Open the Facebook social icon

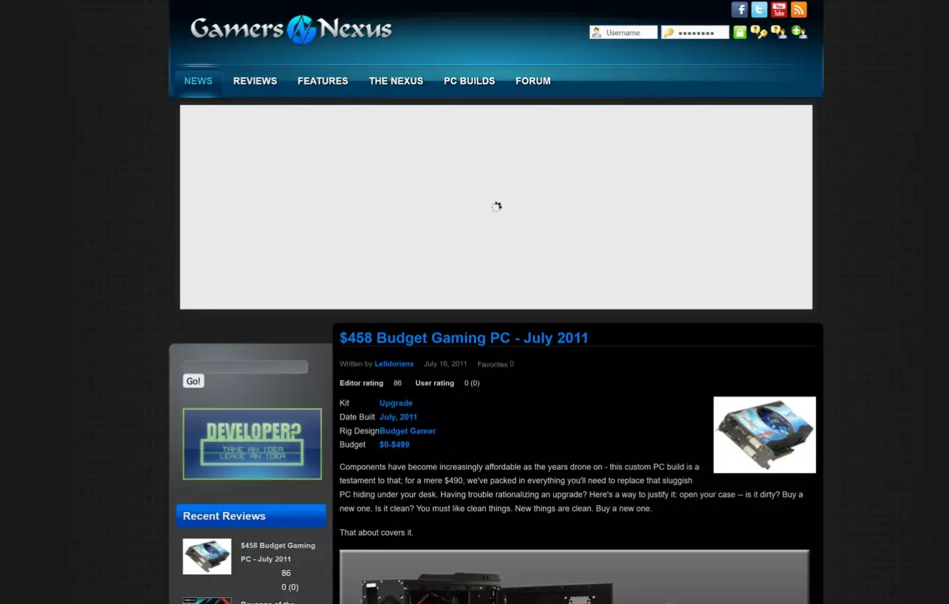pyautogui.click(x=739, y=9)
